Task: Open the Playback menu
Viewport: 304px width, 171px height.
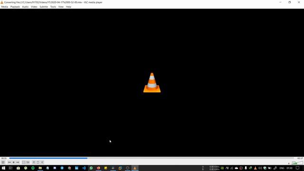Action: coord(15,7)
